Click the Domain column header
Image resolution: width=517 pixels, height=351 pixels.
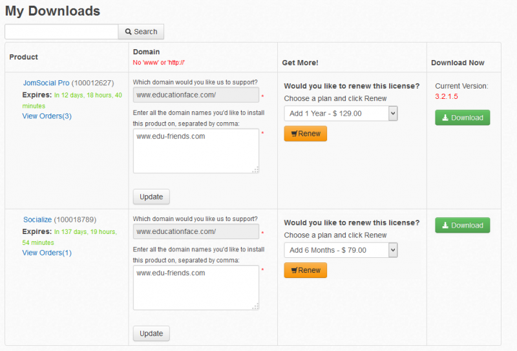[x=146, y=52]
